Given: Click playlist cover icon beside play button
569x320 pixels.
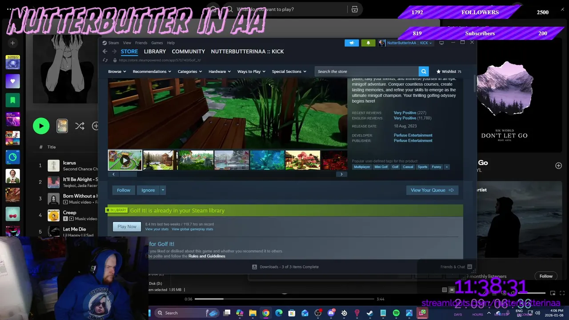Looking at the screenshot, I should (x=62, y=126).
